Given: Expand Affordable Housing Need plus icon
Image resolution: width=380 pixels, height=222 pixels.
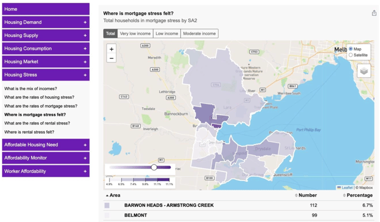Looking at the screenshot, I should pyautogui.click(x=85, y=145).
